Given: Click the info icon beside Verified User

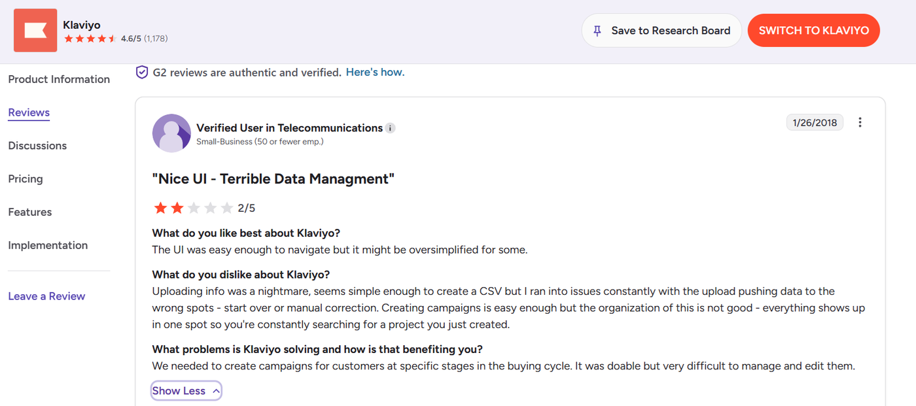Looking at the screenshot, I should (390, 128).
